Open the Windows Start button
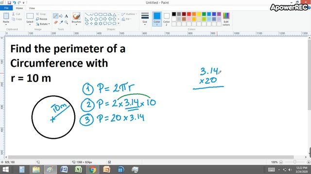 click(5, 170)
